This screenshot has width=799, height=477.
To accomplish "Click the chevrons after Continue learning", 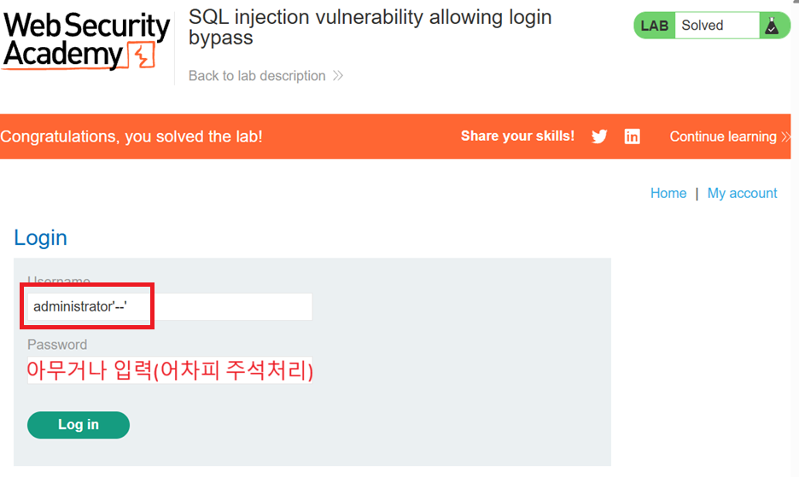I will (785, 137).
